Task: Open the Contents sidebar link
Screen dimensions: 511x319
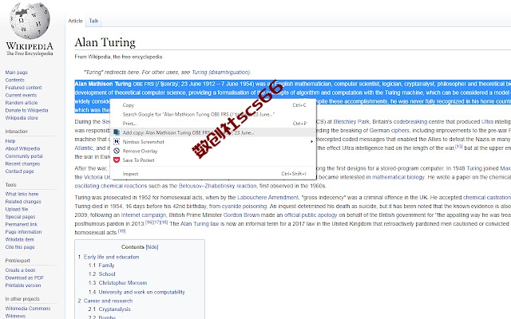Action: [x=14, y=80]
